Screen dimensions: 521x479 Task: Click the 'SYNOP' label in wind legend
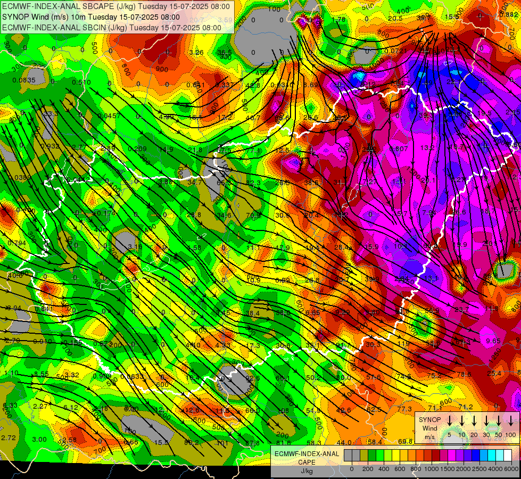[x=429, y=419]
